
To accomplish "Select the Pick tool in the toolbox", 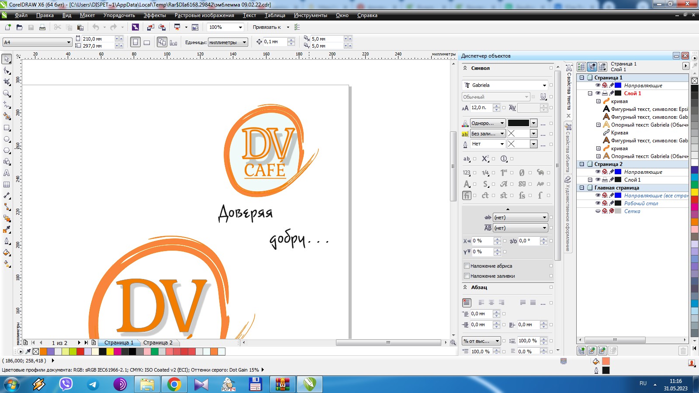I will (x=7, y=59).
